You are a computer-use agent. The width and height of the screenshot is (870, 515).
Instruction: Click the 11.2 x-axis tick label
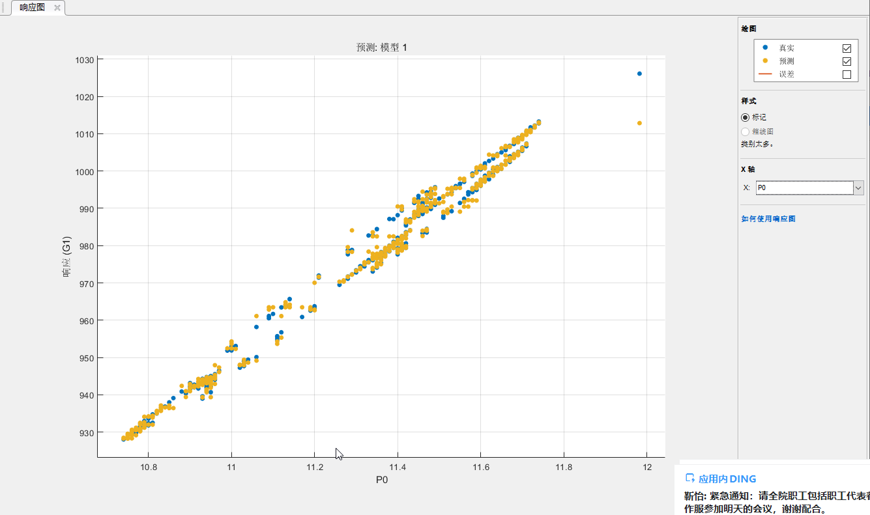pos(314,467)
